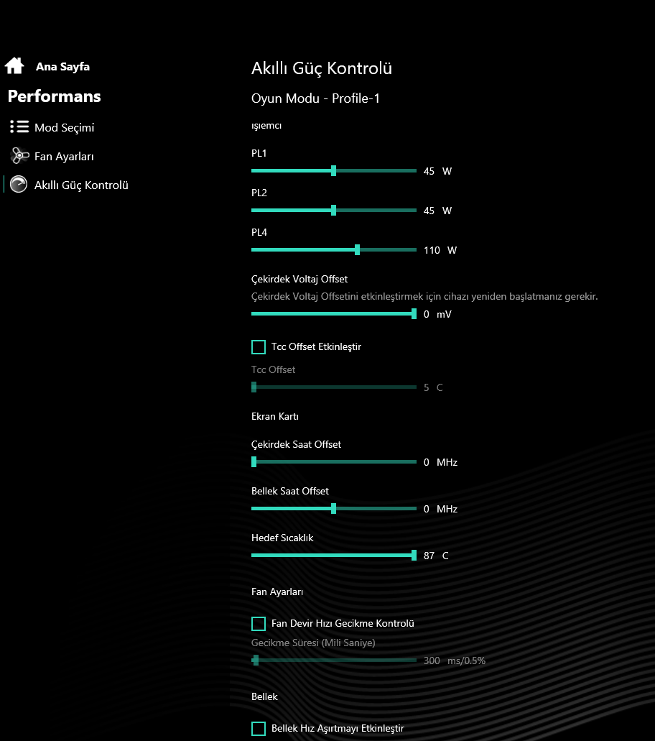Enable Bellek Hız Aşırtmayı Etkinleştir checkbox
655x741 pixels.
259,729
